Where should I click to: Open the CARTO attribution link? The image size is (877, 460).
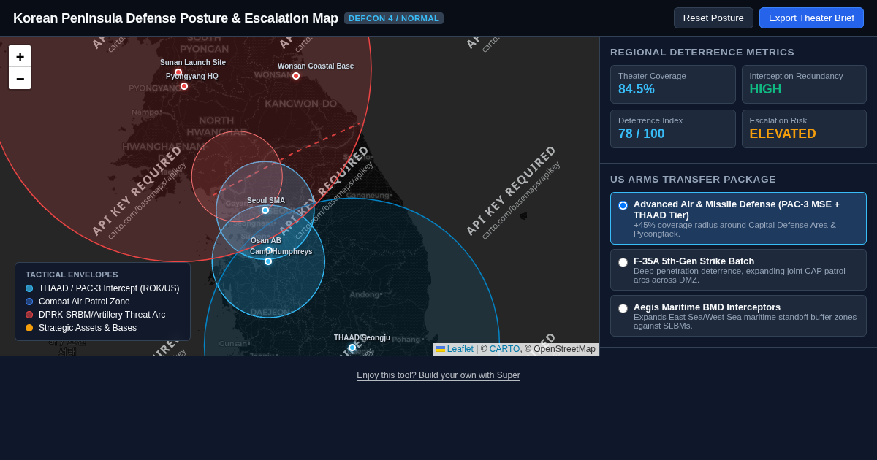[x=504, y=349]
